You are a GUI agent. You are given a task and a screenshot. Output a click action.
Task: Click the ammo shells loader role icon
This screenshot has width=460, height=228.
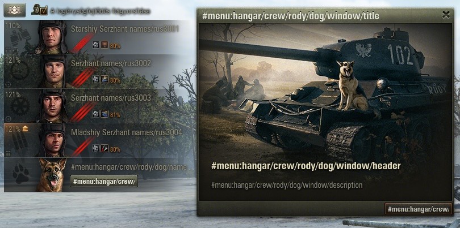pyautogui.click(x=20, y=141)
